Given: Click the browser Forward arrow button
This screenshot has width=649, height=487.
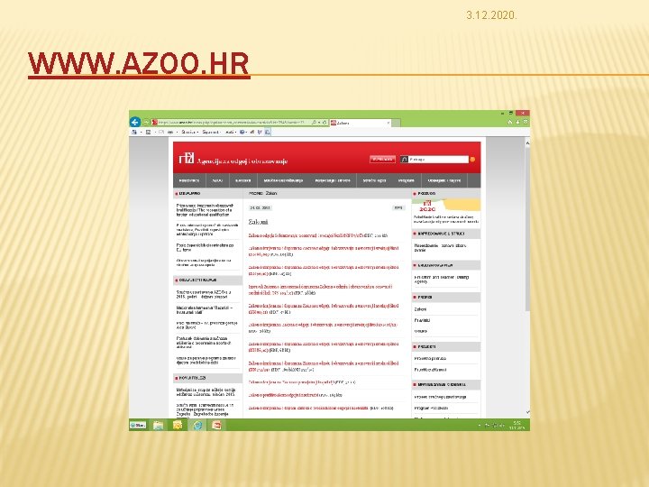Looking at the screenshot, I should (x=146, y=122).
